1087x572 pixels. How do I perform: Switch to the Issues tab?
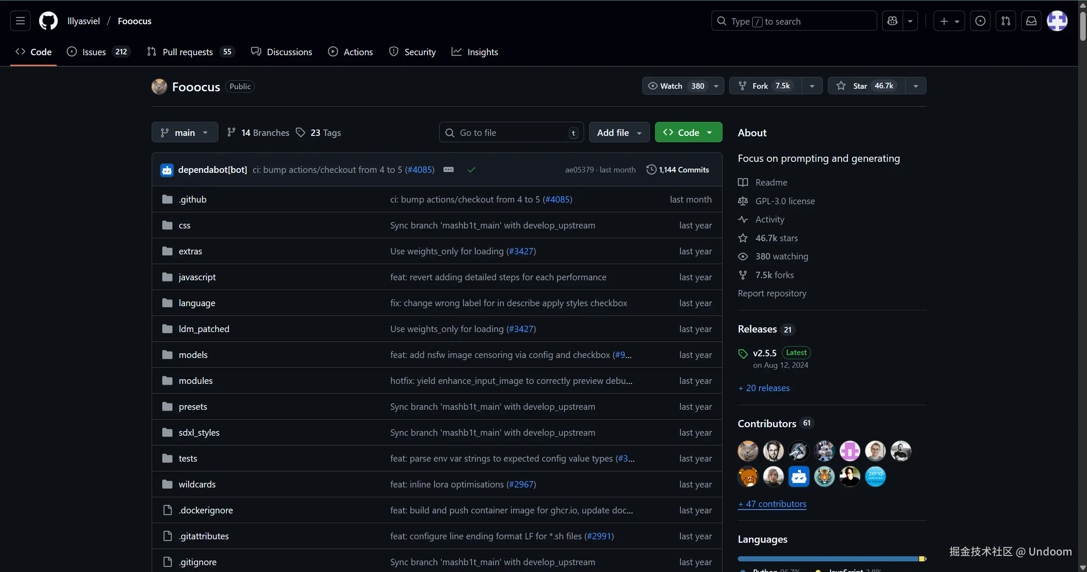click(94, 52)
